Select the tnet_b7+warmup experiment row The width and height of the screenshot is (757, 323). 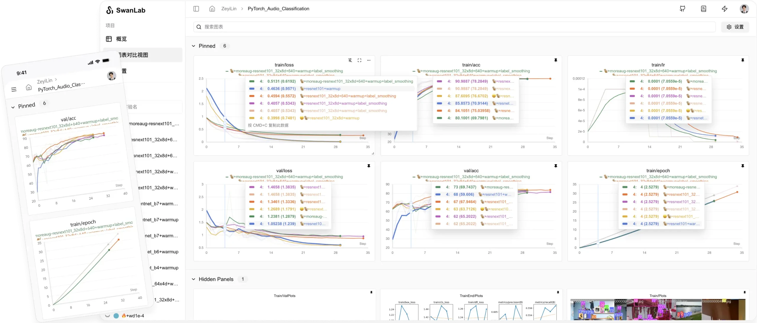click(x=161, y=220)
